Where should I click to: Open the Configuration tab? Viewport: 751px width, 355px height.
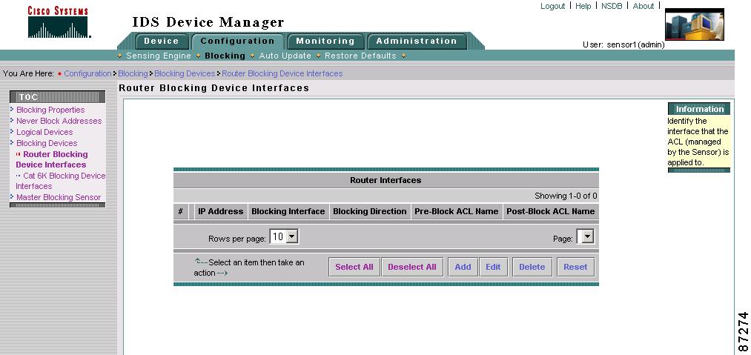237,42
